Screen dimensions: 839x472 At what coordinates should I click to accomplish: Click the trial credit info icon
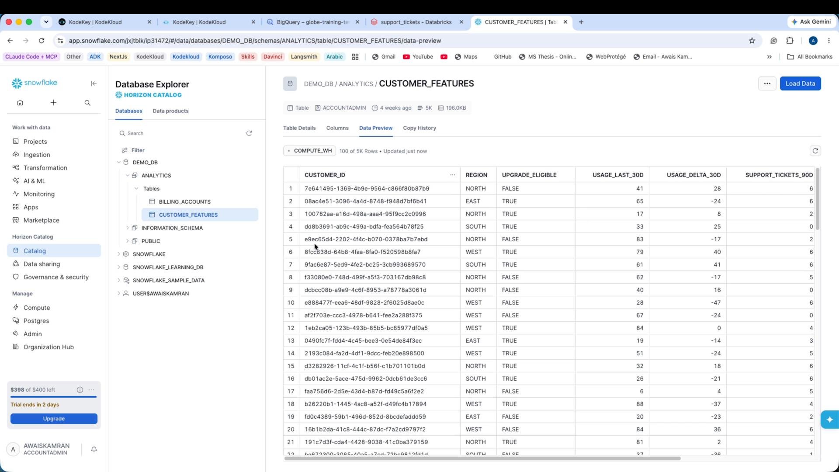click(x=80, y=390)
